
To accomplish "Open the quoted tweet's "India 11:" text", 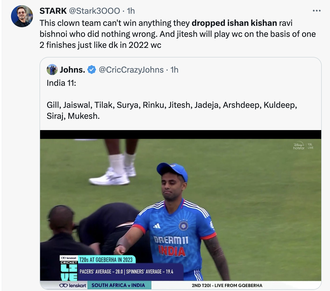I will (x=61, y=83).
